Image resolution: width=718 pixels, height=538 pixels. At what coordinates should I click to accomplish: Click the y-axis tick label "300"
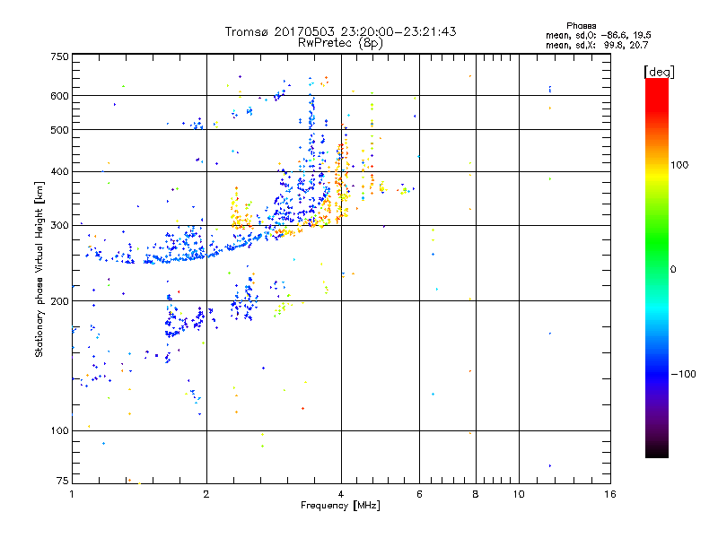59,225
